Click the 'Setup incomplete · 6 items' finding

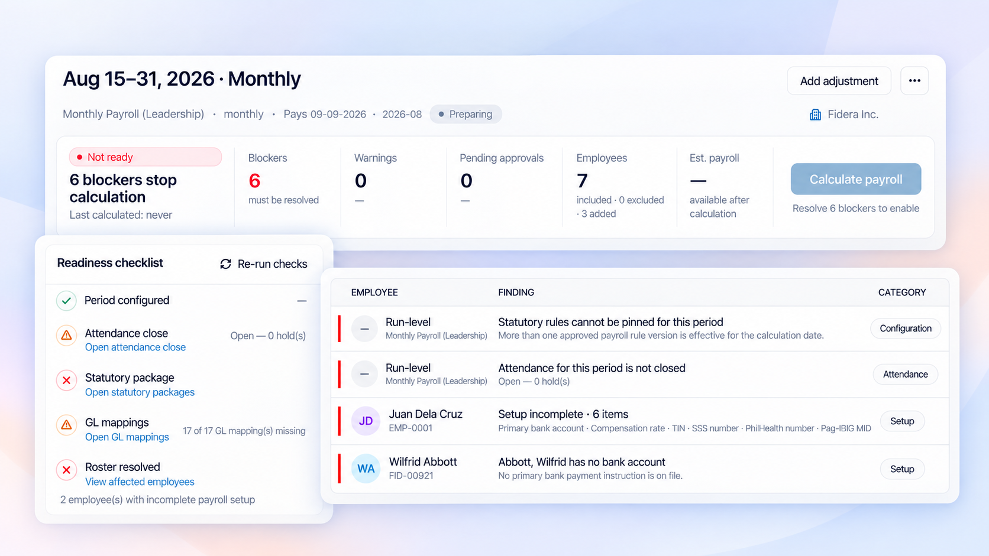coord(563,414)
